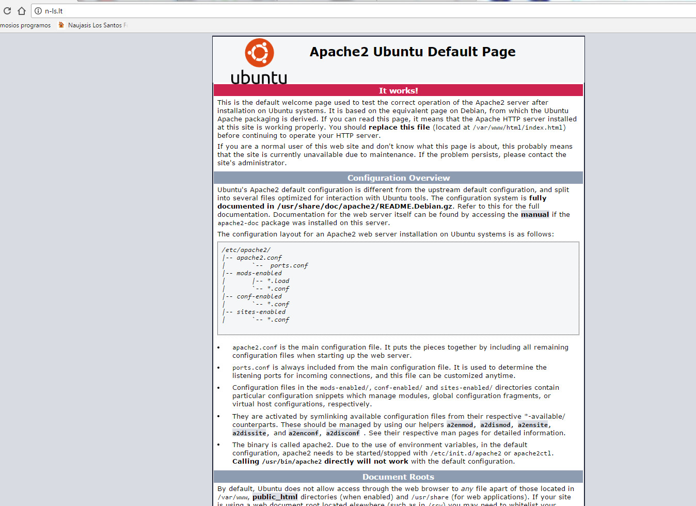Click 'ports.conf' in the layout tree
This screenshot has height=506, width=696.
[x=289, y=265]
